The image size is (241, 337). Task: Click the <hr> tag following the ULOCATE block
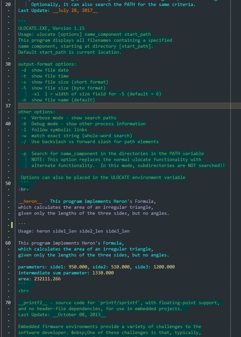pos(24,189)
